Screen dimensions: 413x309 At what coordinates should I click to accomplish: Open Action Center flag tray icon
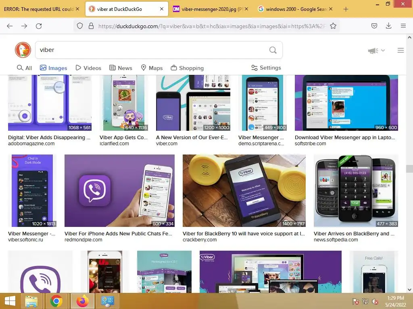pyautogui.click(x=355, y=301)
